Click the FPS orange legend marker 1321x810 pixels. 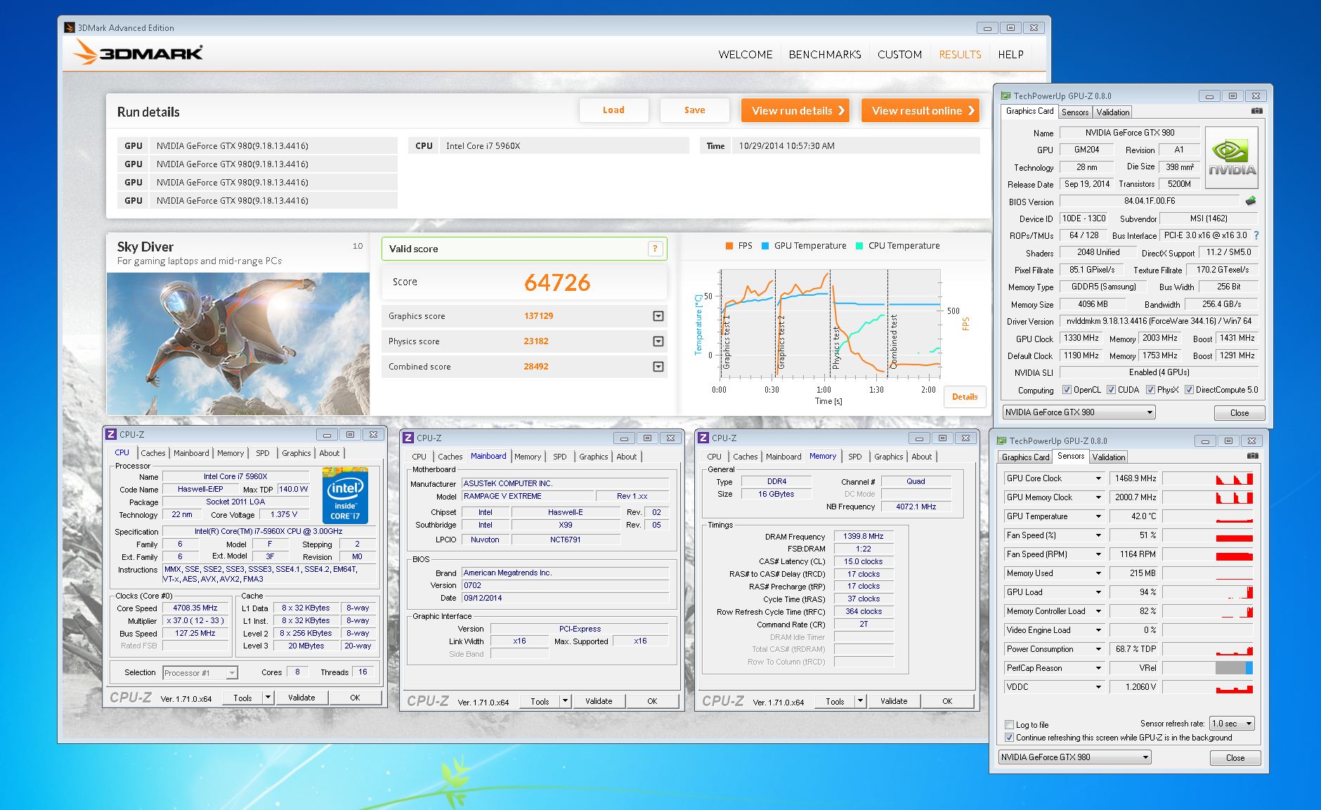click(x=729, y=246)
